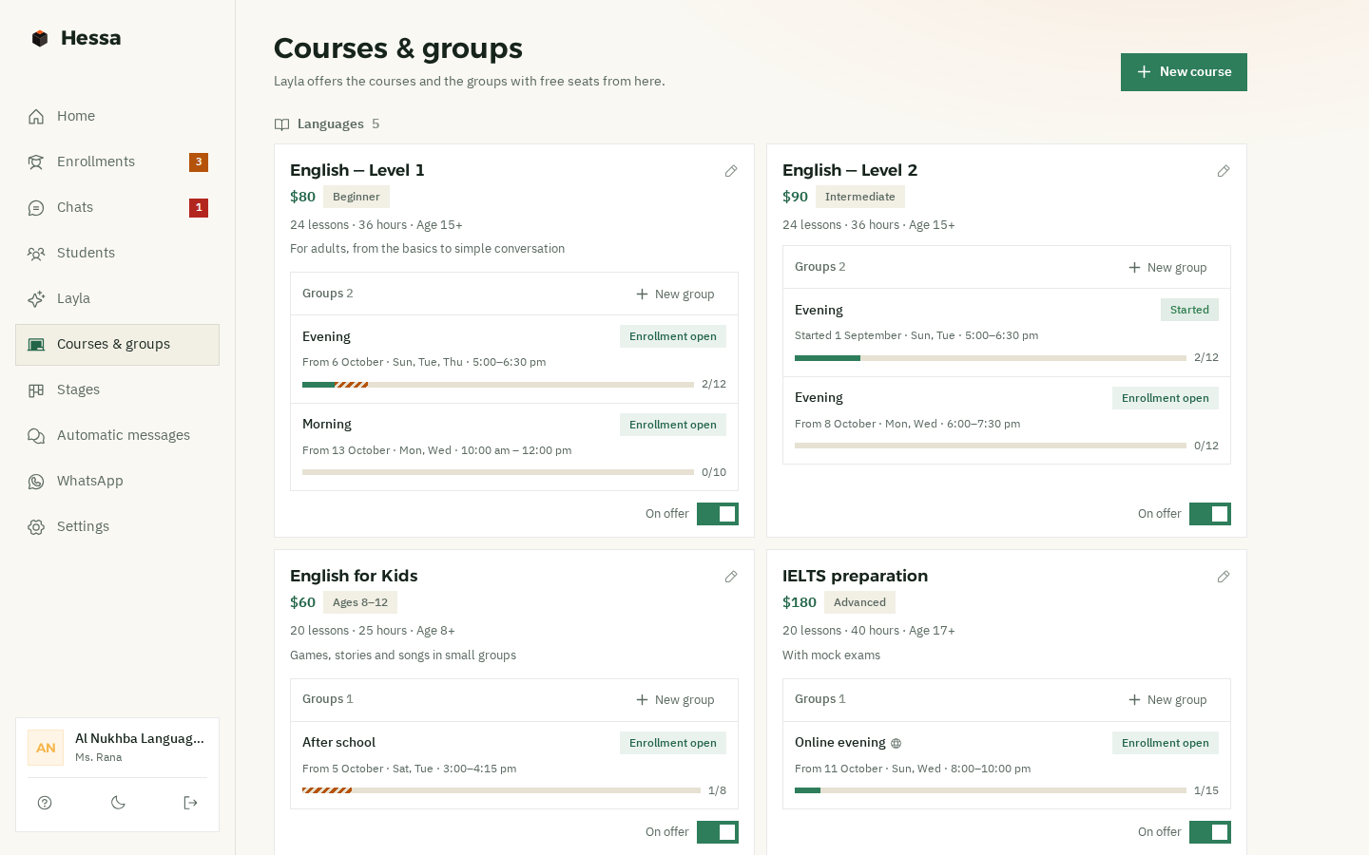Image resolution: width=1369 pixels, height=855 pixels.
Task: Open Stages in the sidebar
Action: 117,389
